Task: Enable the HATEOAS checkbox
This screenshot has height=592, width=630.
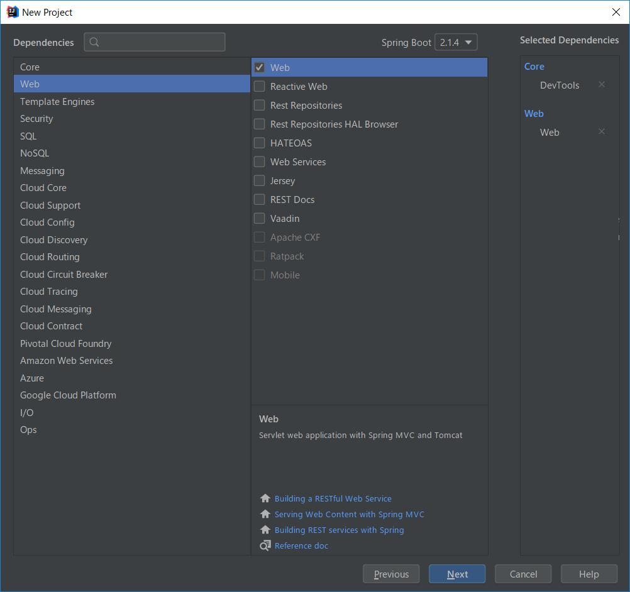Action: click(260, 143)
